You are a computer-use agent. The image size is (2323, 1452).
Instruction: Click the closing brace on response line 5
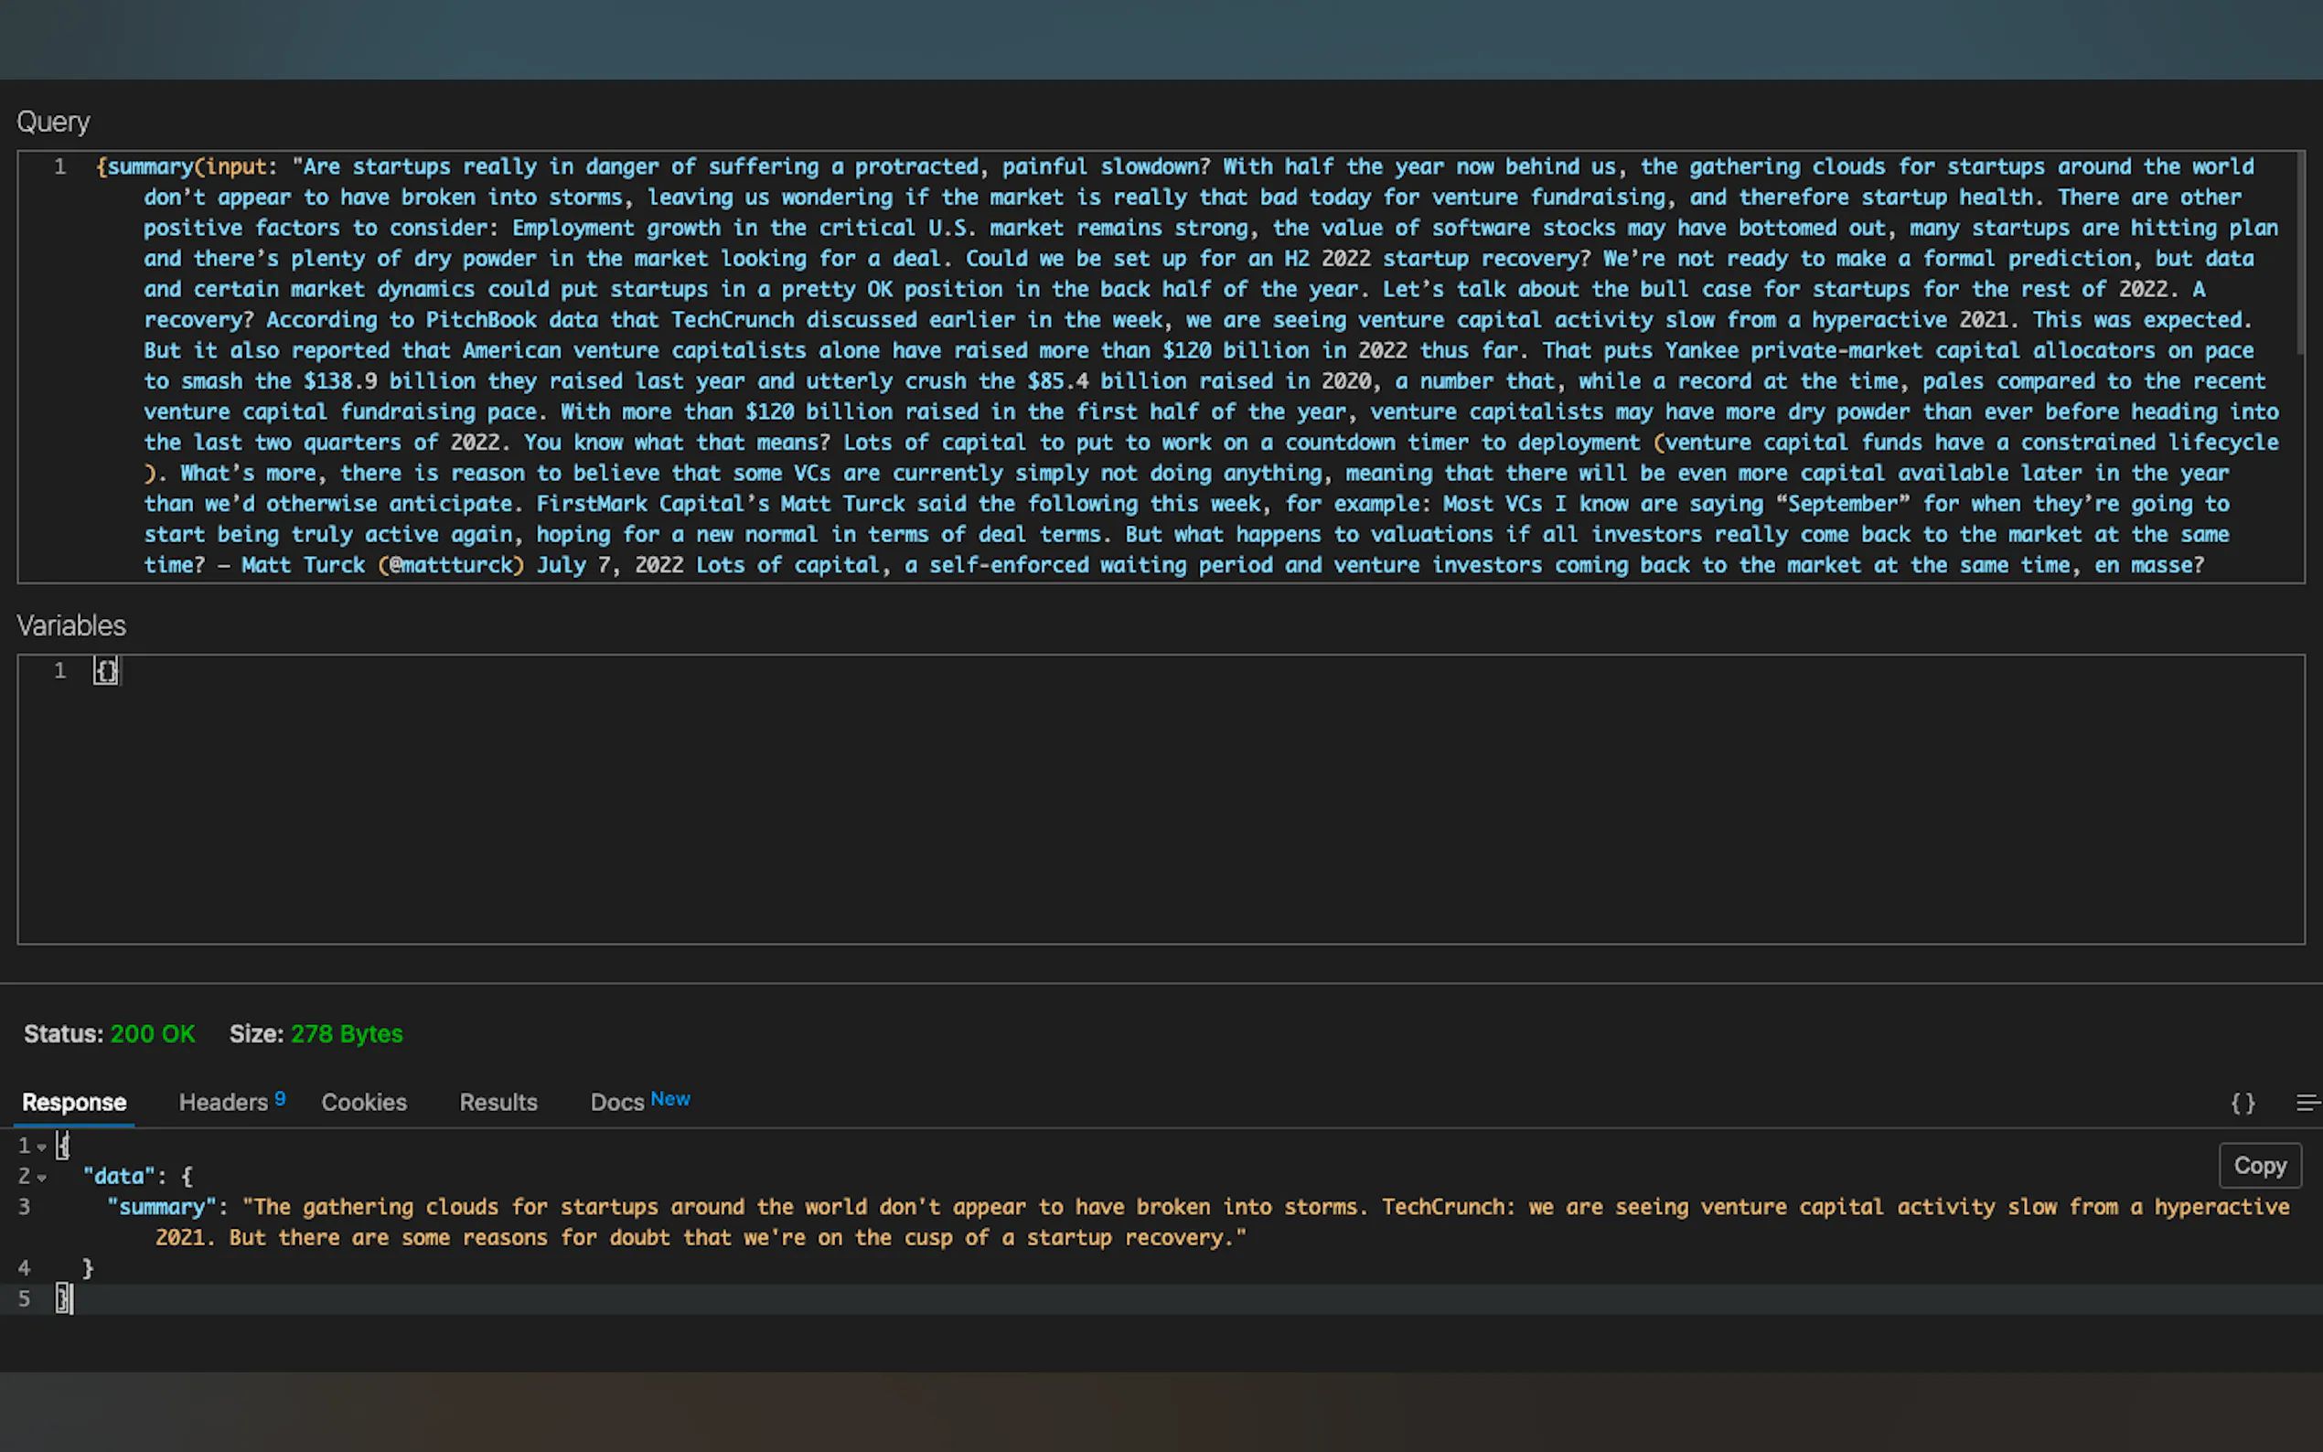tap(62, 1298)
